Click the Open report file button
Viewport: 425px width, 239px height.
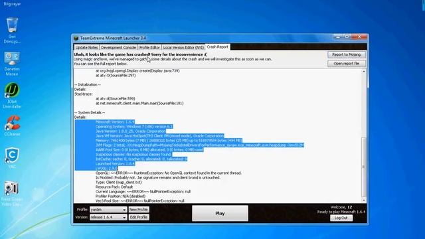347,64
